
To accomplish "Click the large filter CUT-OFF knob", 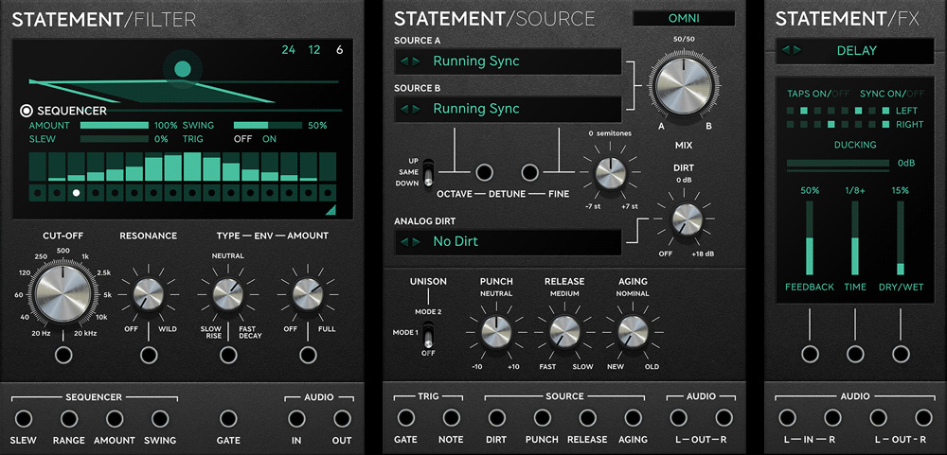I will 63,292.
